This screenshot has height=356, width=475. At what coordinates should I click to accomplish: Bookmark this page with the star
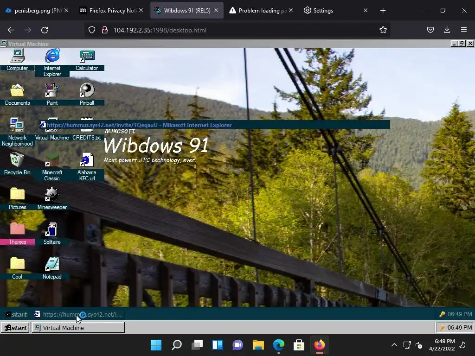click(x=383, y=30)
